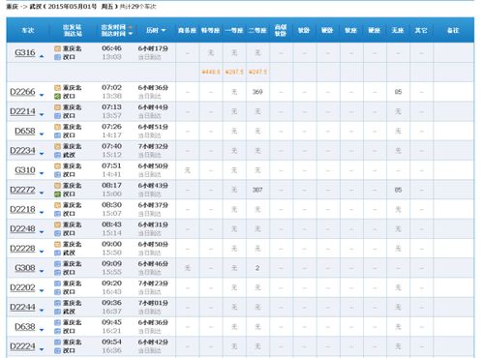483x358 pixels.
Task: Click D2224 departure station icon
Action: coord(57,343)
